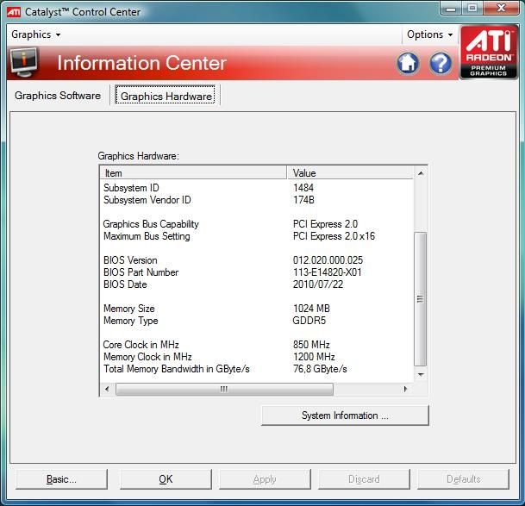Viewport: 525px width, 506px height.
Task: Click the horizontal scroll right arrow
Action: click(x=406, y=389)
